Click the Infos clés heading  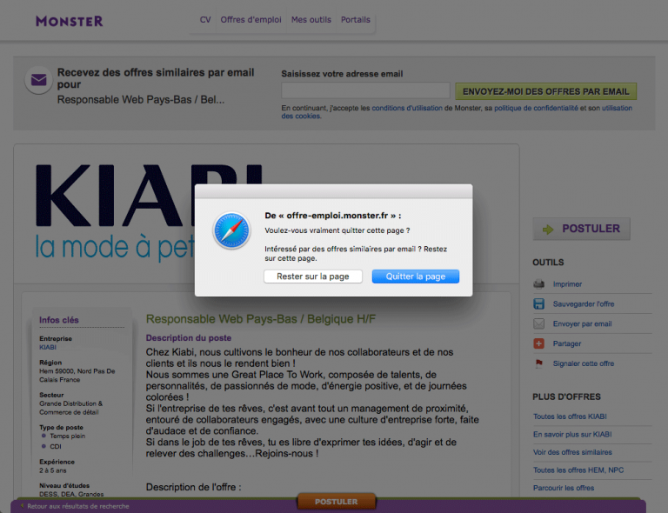click(59, 320)
